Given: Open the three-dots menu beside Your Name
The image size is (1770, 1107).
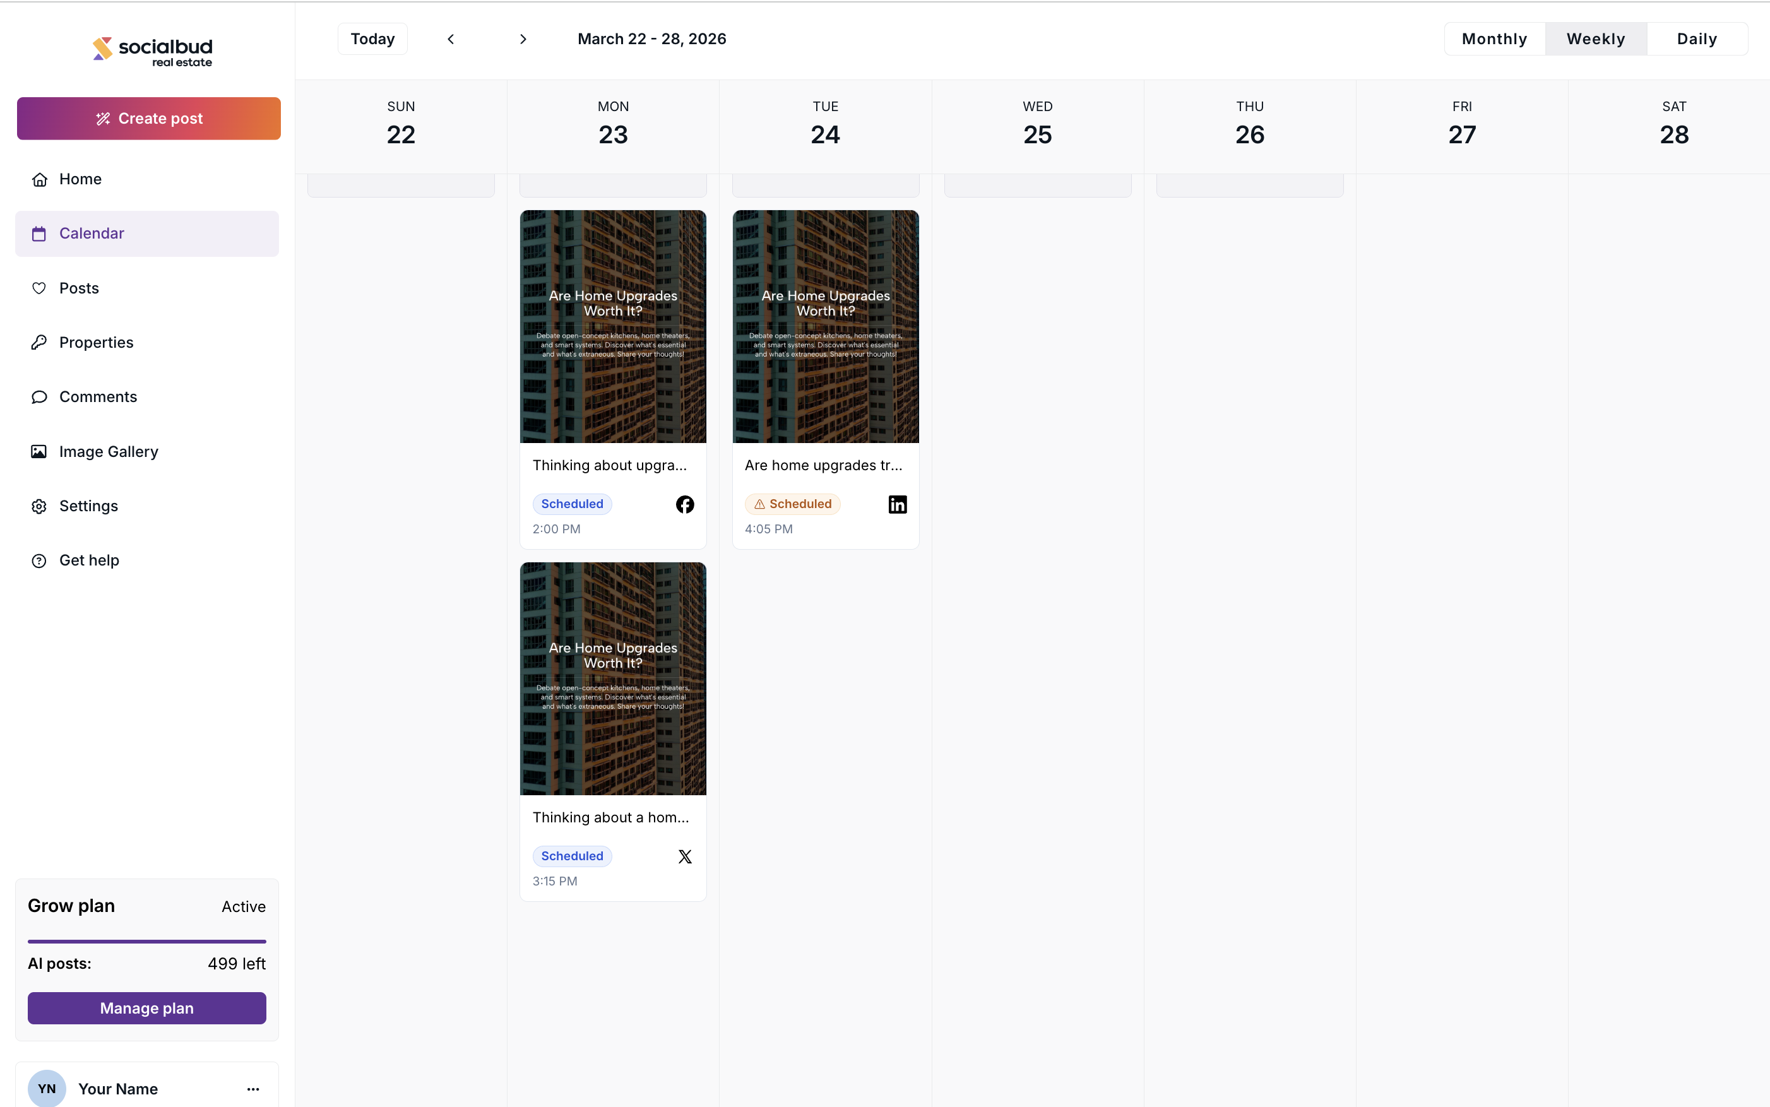Looking at the screenshot, I should pos(253,1089).
